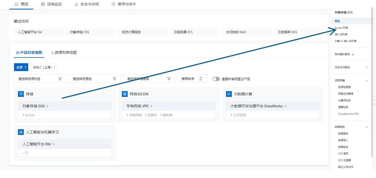Open the 请选择资源标签 dropdown
The width and height of the screenshot is (376, 178).
tap(40, 79)
